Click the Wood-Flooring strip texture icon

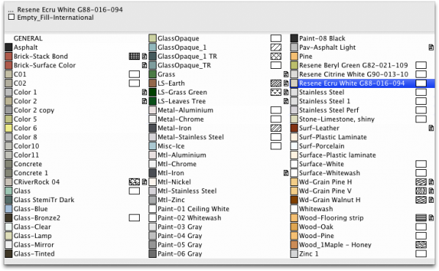pyautogui.click(x=431, y=218)
